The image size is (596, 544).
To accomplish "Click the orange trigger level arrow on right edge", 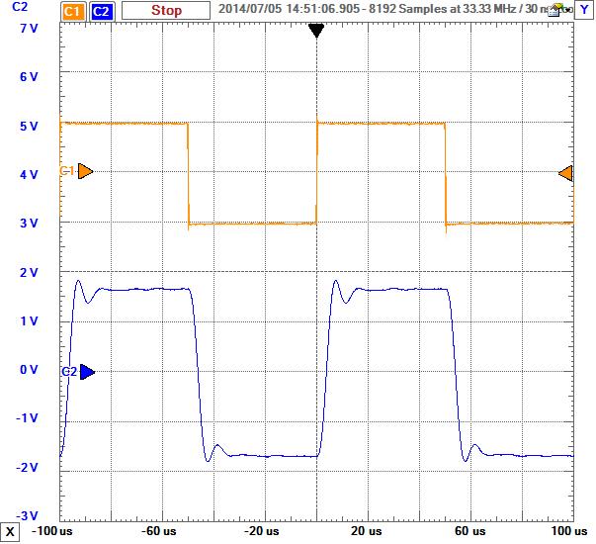I will click(565, 174).
